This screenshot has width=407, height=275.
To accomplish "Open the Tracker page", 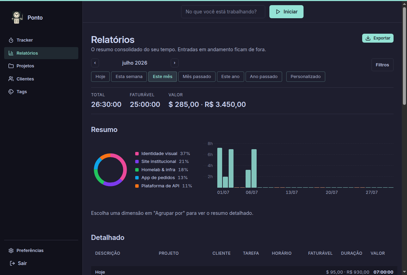I will [x=41, y=40].
